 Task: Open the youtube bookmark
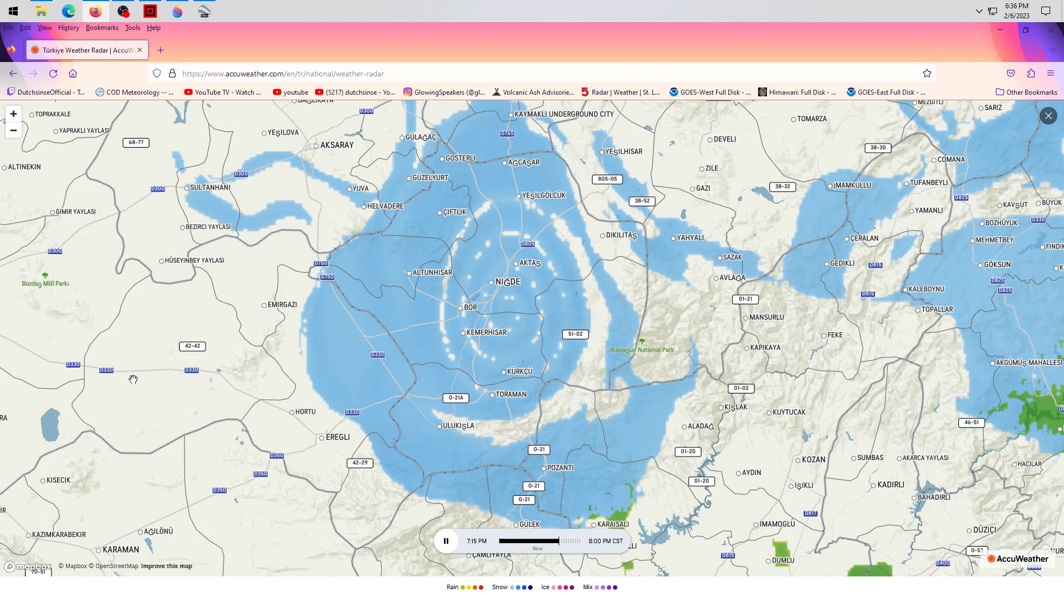pos(290,92)
